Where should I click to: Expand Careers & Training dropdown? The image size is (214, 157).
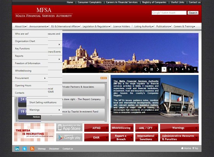(184, 26)
